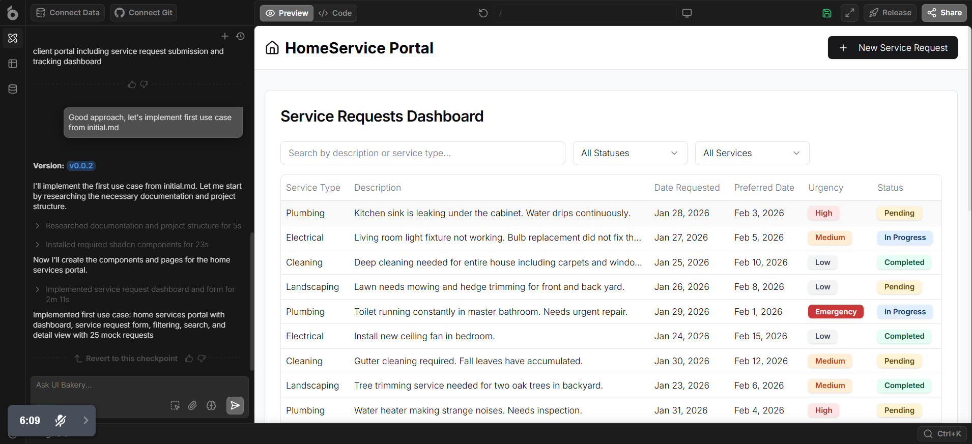This screenshot has width=972, height=444.
Task: Switch to the Code tab
Action: pos(335,13)
